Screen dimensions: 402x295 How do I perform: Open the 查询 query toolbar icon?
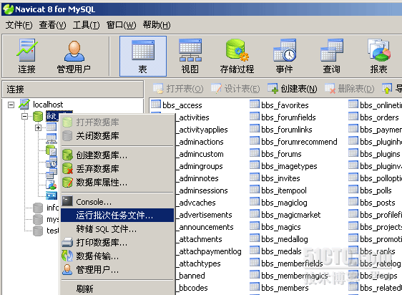click(331, 57)
